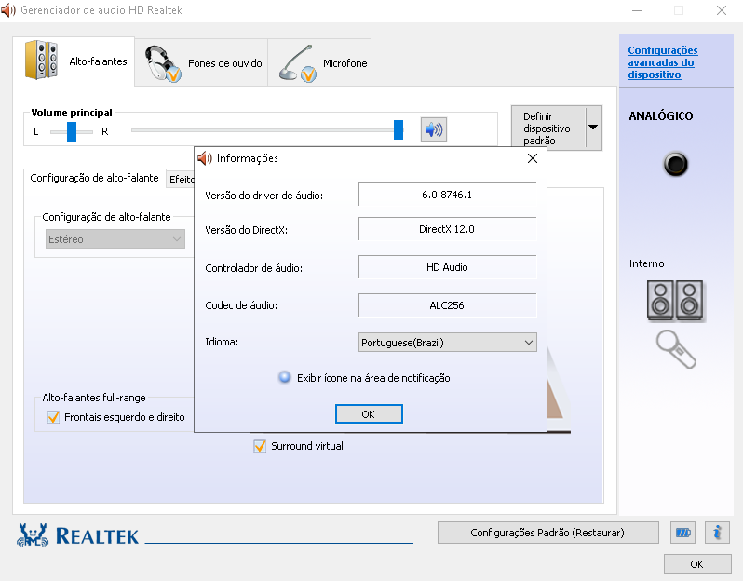The width and height of the screenshot is (743, 581).
Task: Open Configurações avançadas do dispositivo link
Action: pyautogui.click(x=662, y=62)
